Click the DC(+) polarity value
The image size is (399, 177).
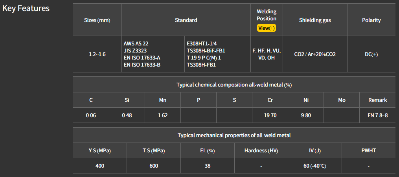tap(371, 54)
